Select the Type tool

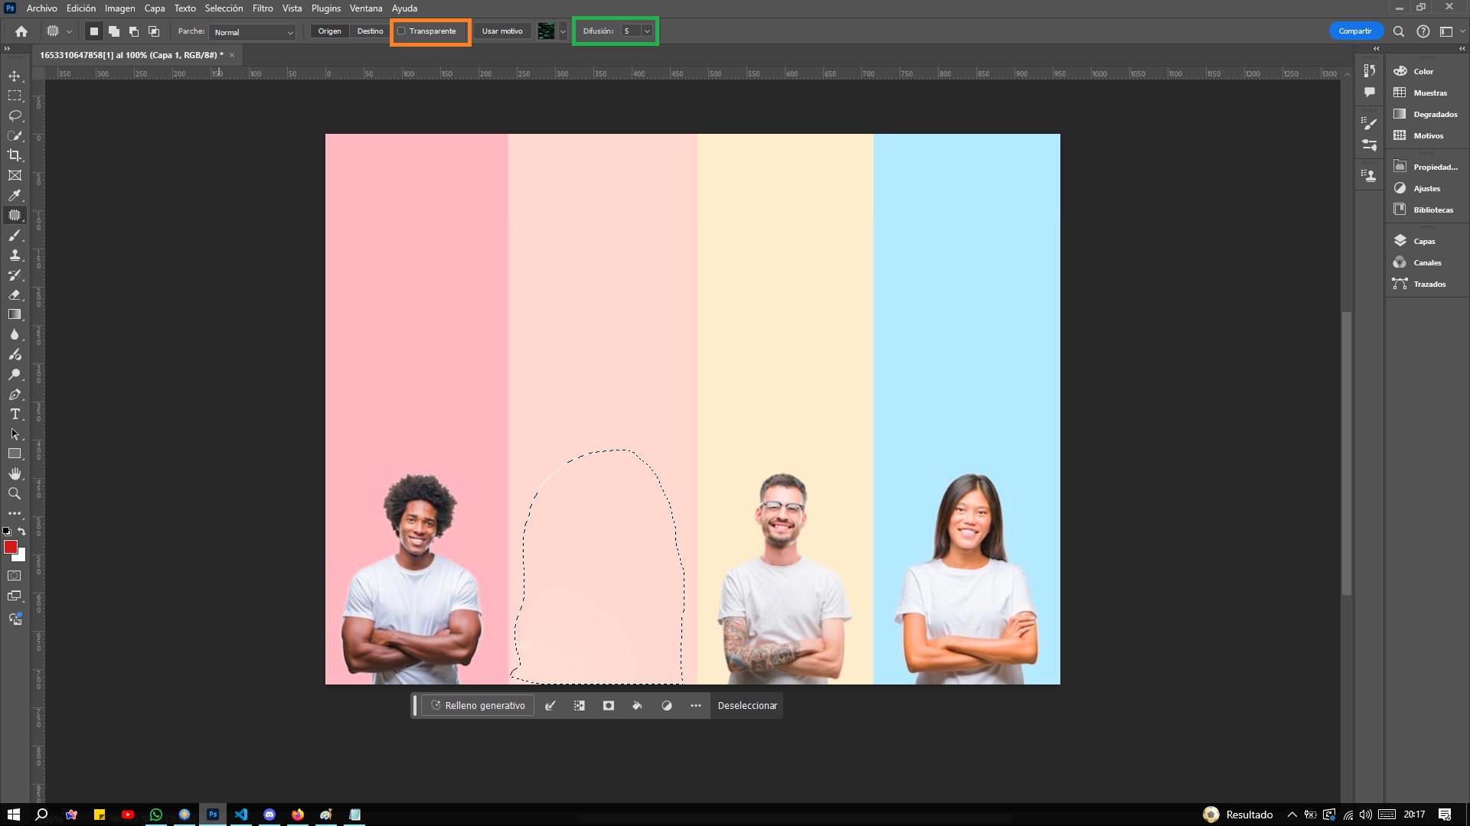click(15, 414)
